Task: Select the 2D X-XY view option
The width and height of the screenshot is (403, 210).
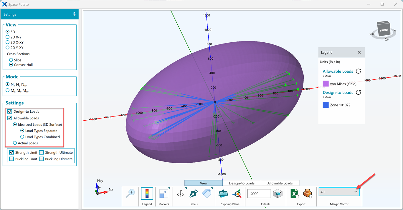Action: tap(8, 42)
